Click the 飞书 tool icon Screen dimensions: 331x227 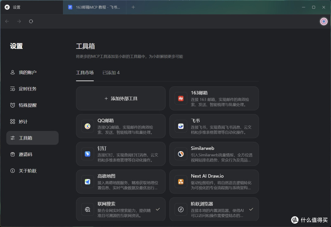(181, 126)
